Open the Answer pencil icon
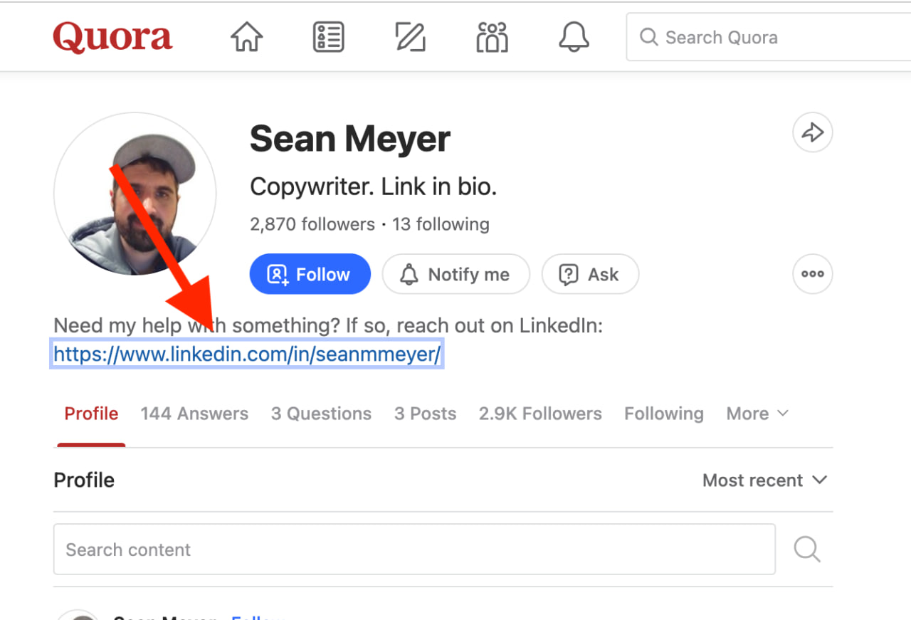This screenshot has height=620, width=911. pyautogui.click(x=410, y=37)
